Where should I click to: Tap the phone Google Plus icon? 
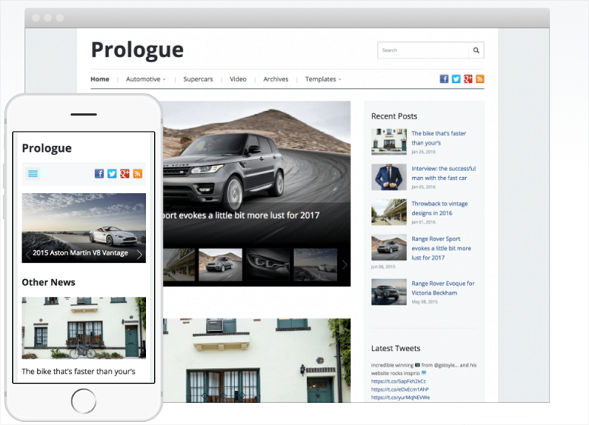125,173
